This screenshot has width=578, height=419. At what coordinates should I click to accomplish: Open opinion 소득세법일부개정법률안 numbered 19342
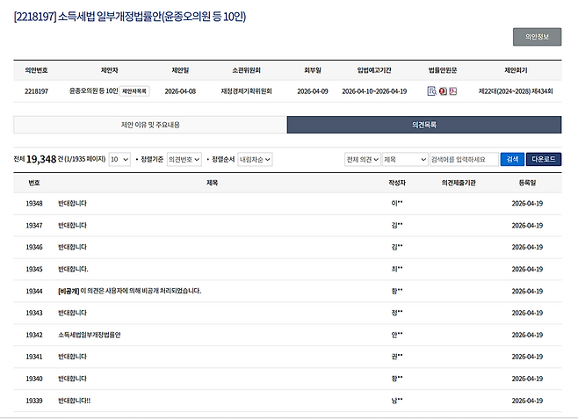[x=90, y=335]
